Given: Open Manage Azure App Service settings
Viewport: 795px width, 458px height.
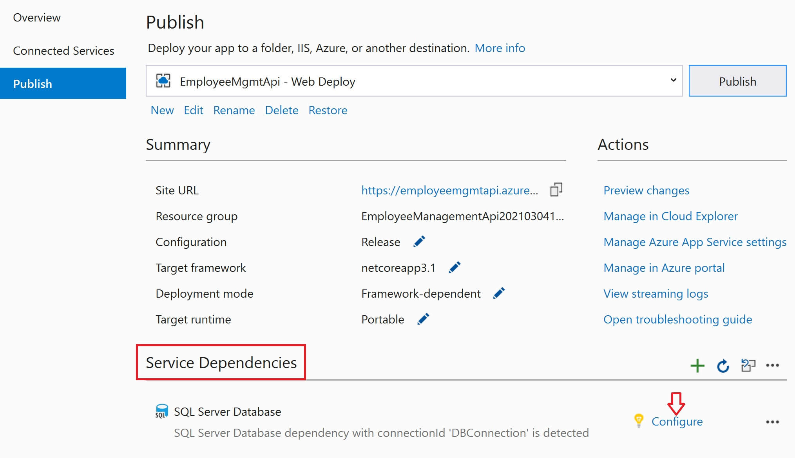Looking at the screenshot, I should (695, 242).
